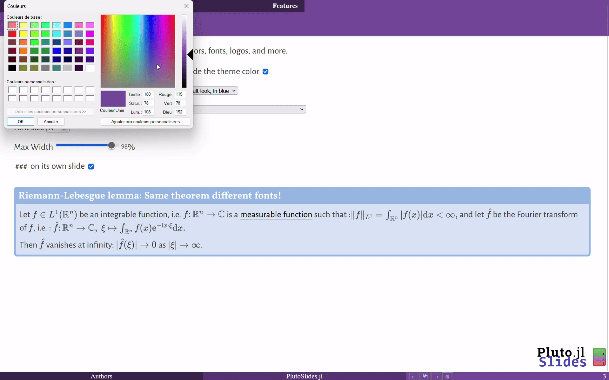Click the PlutoSlides.jl footer title

coord(304,376)
